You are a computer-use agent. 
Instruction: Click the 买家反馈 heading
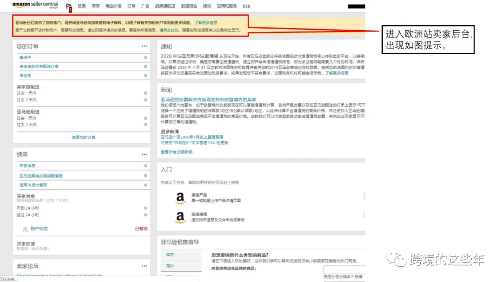click(26, 244)
